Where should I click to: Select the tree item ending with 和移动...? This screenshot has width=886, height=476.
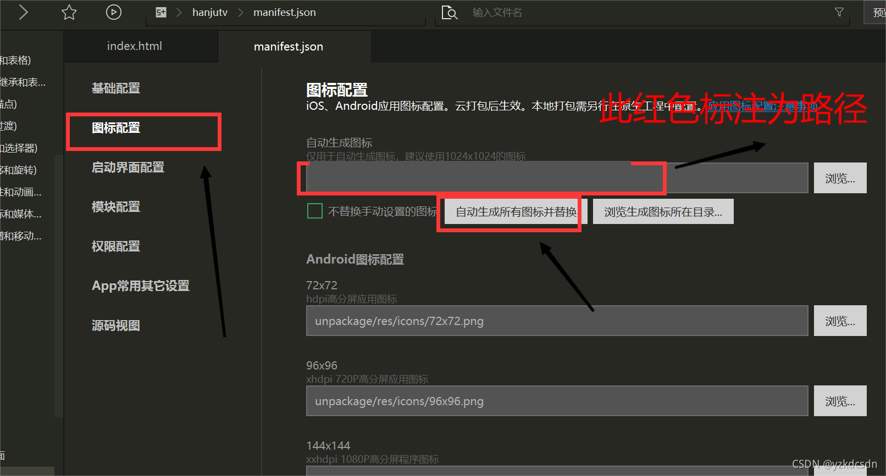20,236
